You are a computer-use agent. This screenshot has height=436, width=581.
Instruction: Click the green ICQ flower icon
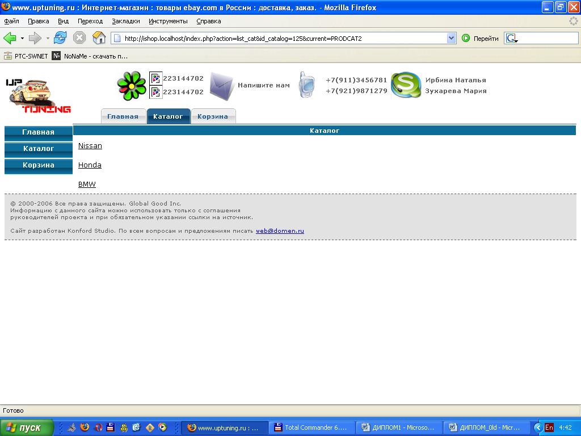132,86
